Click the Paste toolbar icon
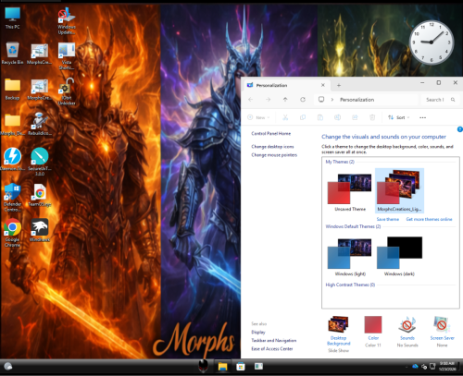Image resolution: width=463 pixels, height=376 pixels. pos(320,117)
